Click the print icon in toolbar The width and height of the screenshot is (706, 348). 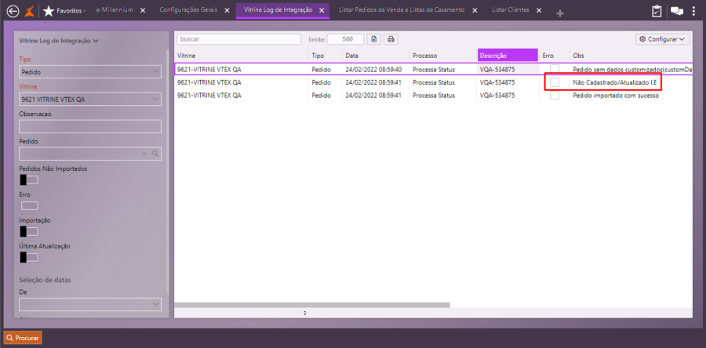(x=391, y=39)
